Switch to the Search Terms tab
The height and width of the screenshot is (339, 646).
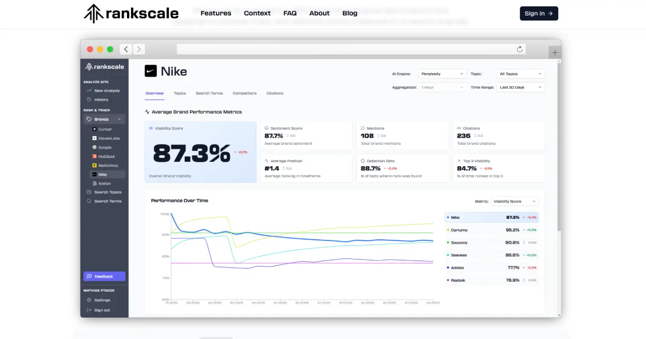coord(209,93)
